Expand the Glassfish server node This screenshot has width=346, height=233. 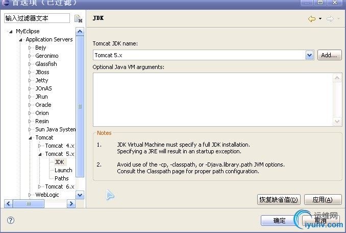30,64
